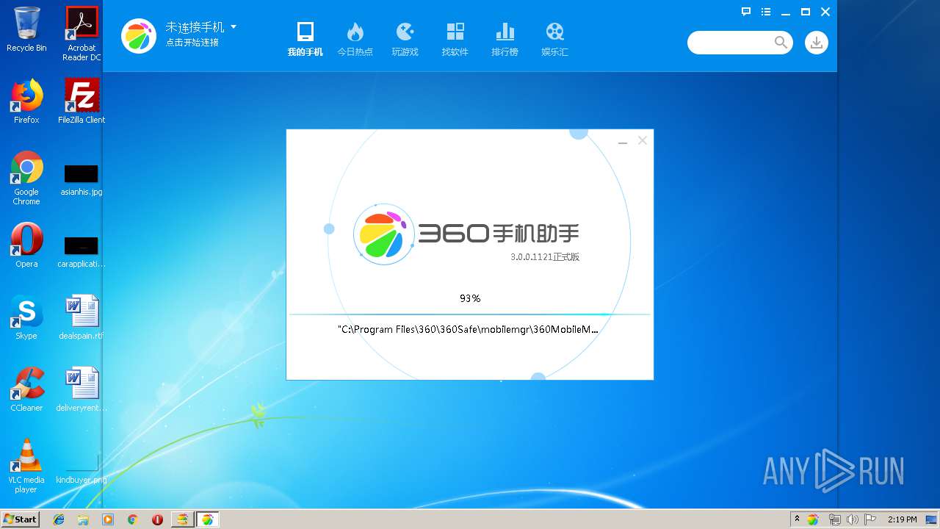Switch to 今日热点 tab
Screen dimensions: 940x529
pos(355,40)
